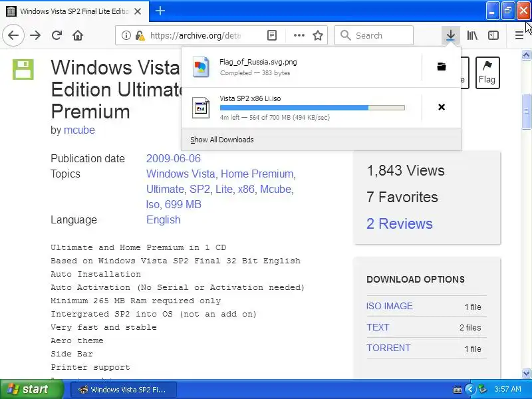Close the Windows Vista SP2 browser tab

(138, 11)
